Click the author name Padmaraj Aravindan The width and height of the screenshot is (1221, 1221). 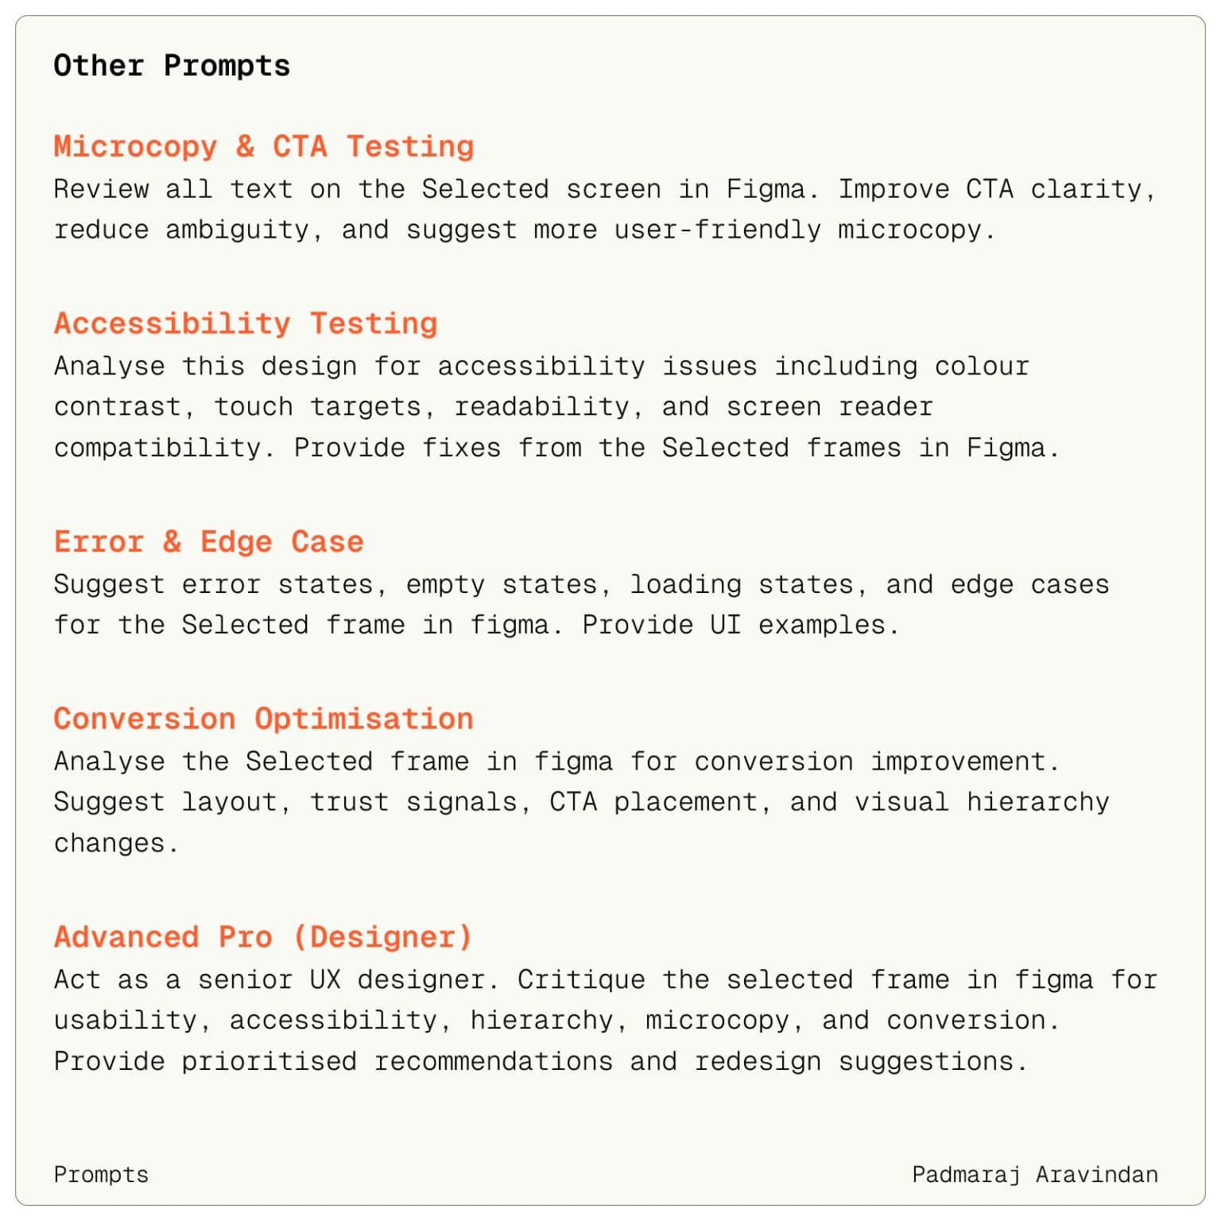coord(1035,1175)
